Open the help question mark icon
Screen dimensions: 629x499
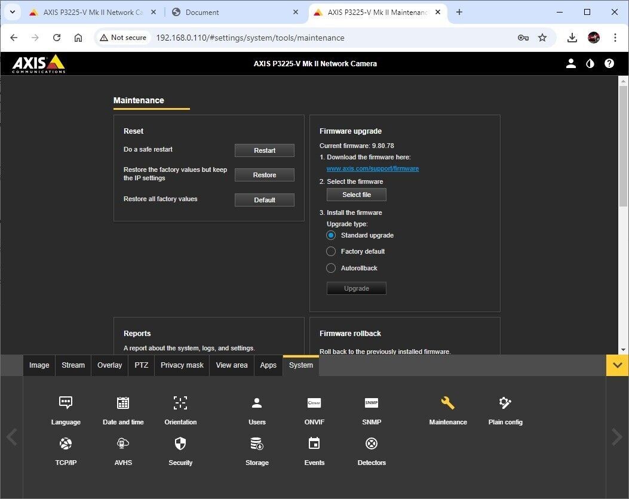[x=609, y=63]
